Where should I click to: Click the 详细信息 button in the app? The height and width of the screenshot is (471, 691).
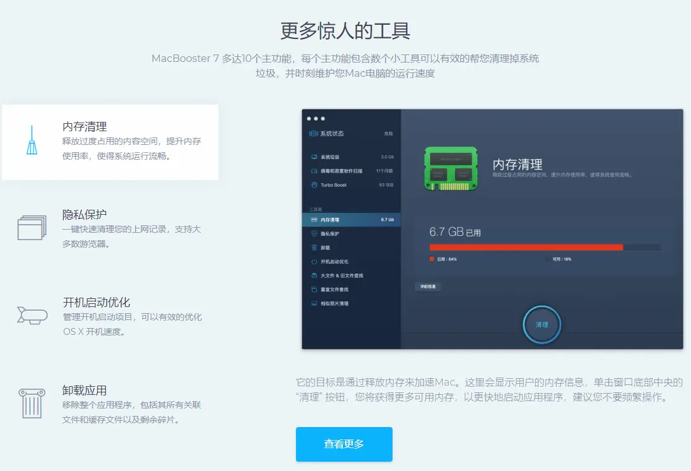[428, 287]
